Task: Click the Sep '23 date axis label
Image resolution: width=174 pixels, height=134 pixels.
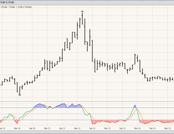Action: pyautogui.click(x=122, y=128)
